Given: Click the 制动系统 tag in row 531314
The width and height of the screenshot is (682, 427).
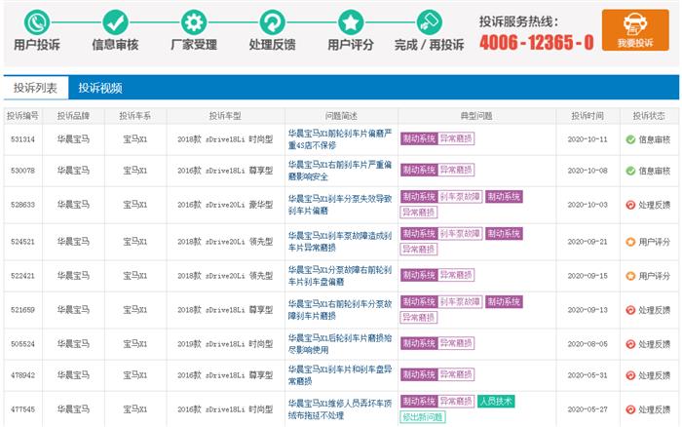Looking at the screenshot, I should point(419,138).
